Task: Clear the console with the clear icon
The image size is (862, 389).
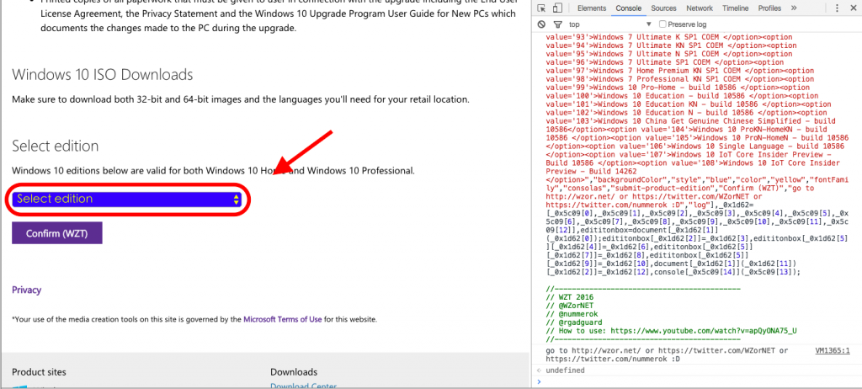Action: [541, 24]
